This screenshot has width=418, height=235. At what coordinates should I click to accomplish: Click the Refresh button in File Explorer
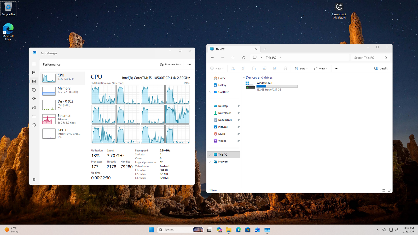click(243, 58)
